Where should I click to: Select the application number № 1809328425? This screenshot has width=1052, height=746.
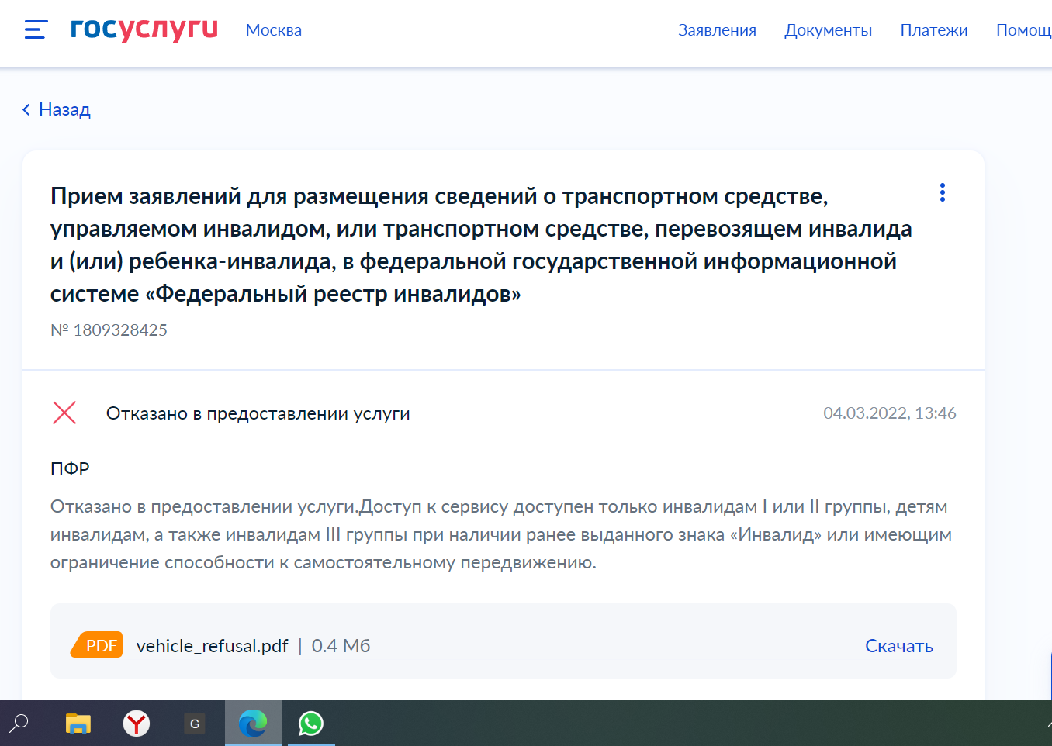109,330
